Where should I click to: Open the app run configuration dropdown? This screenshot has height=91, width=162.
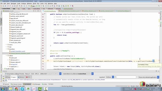(x=33, y=6)
